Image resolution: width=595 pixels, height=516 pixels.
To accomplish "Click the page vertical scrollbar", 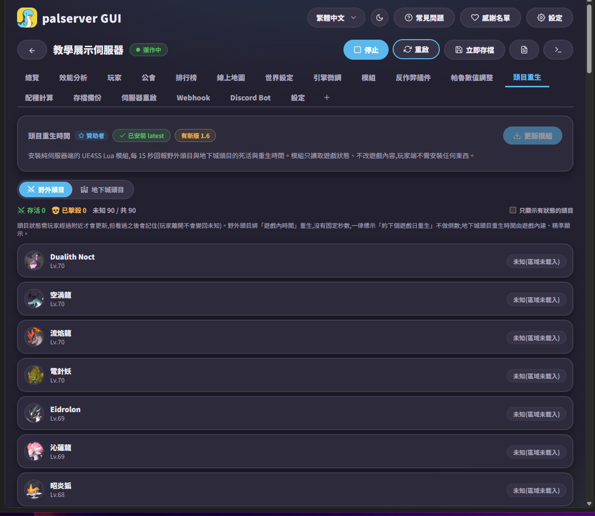I will [589, 38].
